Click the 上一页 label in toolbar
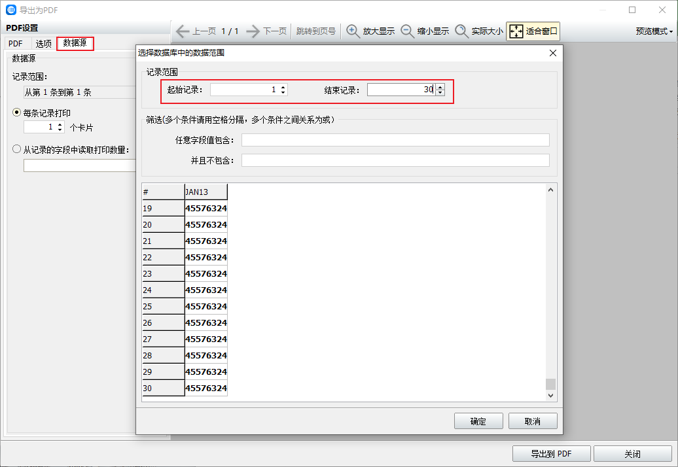678x467 pixels. coord(204,31)
